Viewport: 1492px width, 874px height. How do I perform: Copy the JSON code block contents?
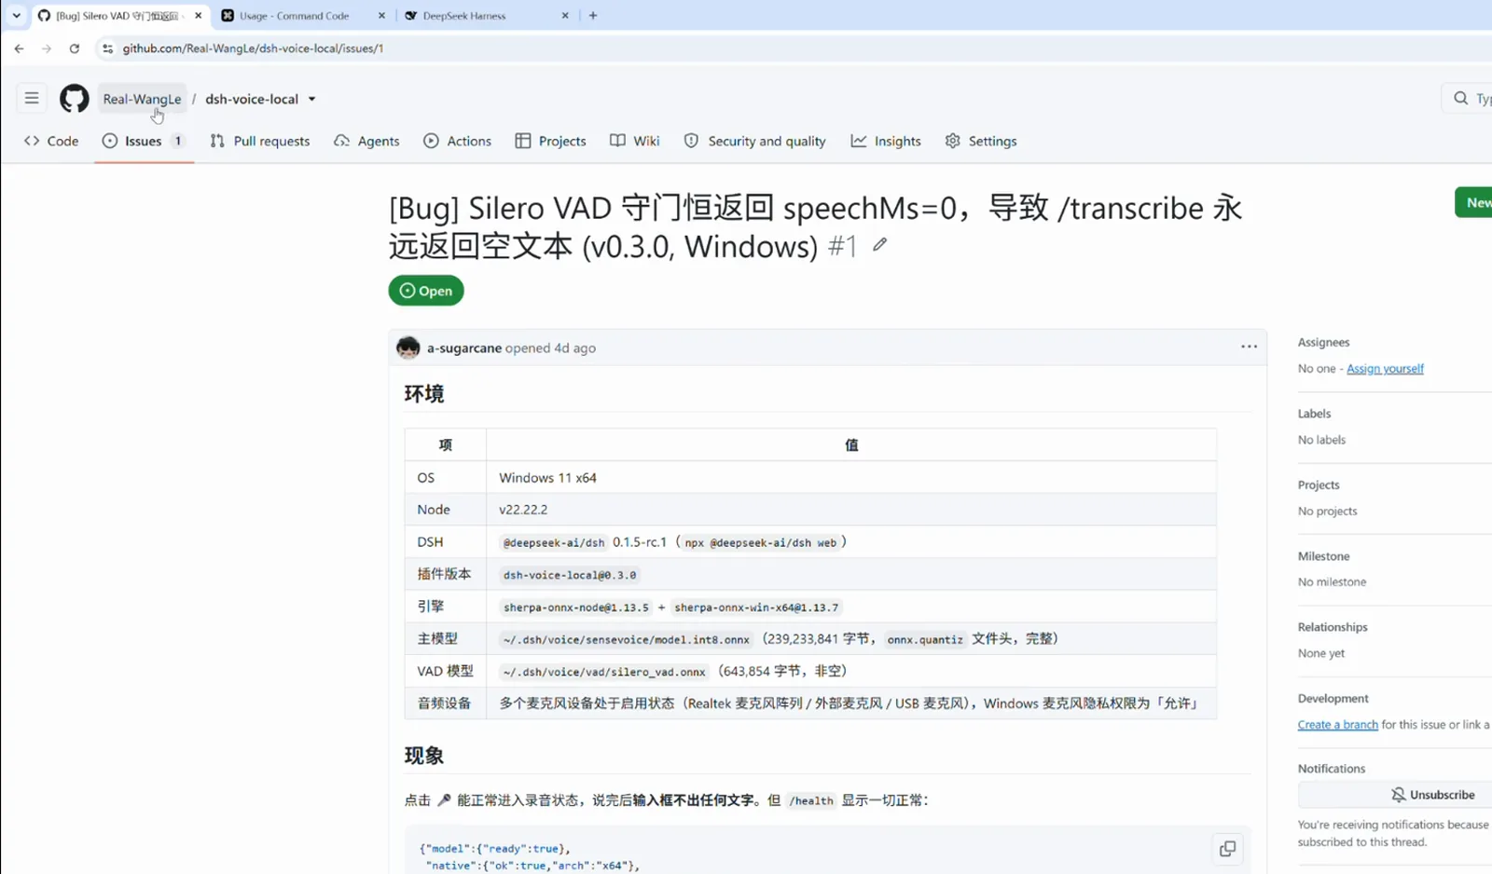click(x=1227, y=849)
